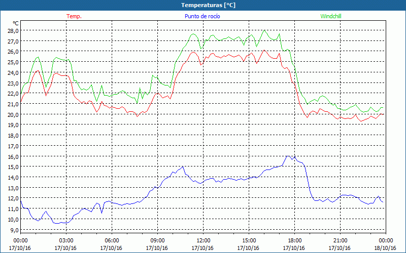This screenshot has height=253, width=406.
Task: Click the 17/10/16 date under 18:00
Action: tap(294, 248)
